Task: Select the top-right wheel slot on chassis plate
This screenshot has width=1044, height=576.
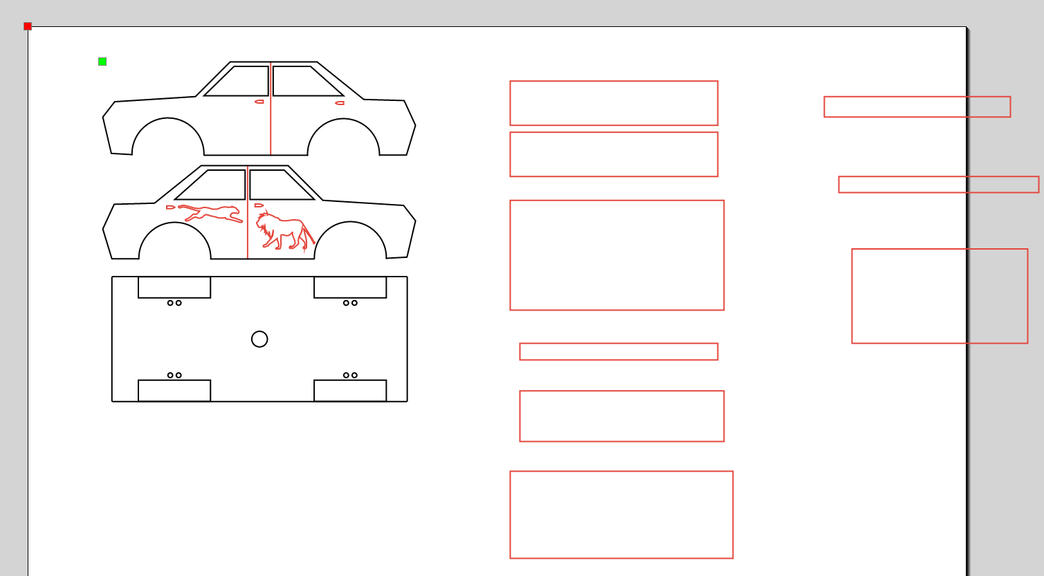Action: [x=350, y=288]
